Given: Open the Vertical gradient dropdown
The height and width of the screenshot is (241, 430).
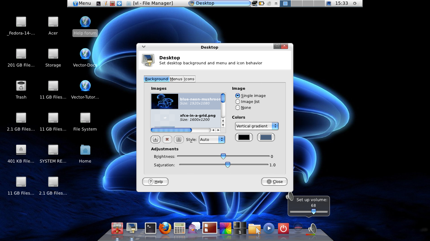Looking at the screenshot, I should [257, 126].
